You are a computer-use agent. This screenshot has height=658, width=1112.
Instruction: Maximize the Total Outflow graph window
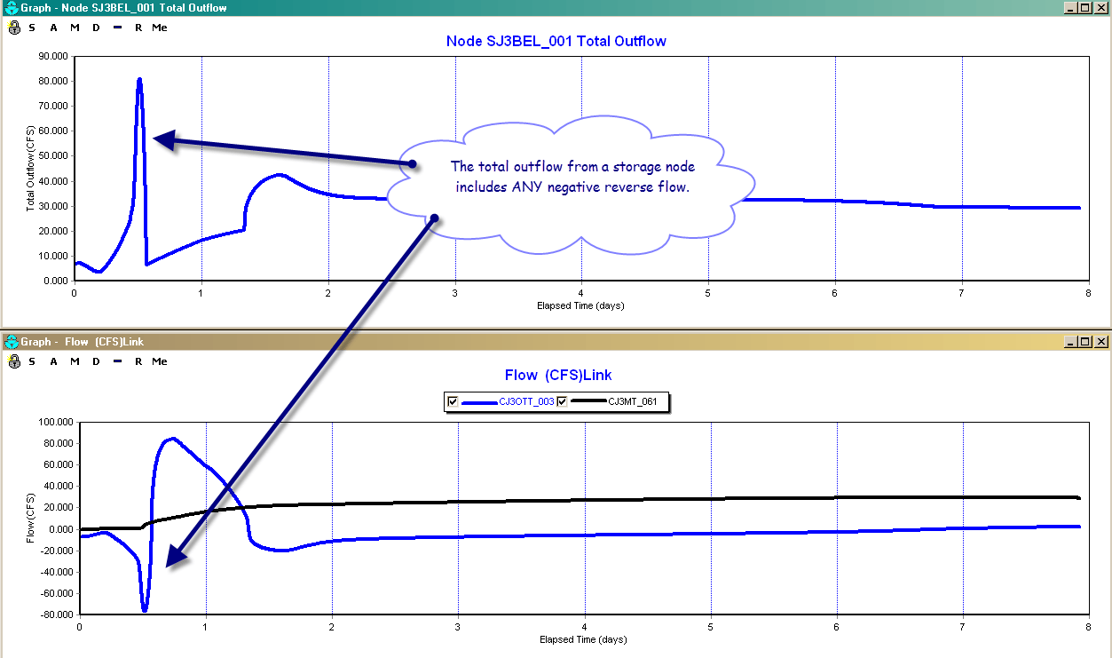point(1086,7)
